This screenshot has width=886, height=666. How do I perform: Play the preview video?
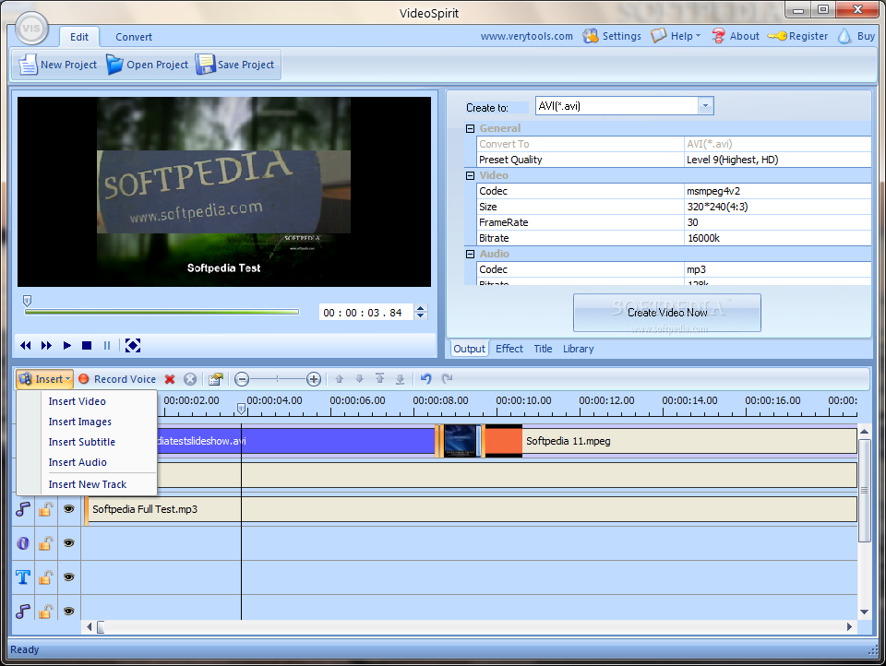pos(67,345)
